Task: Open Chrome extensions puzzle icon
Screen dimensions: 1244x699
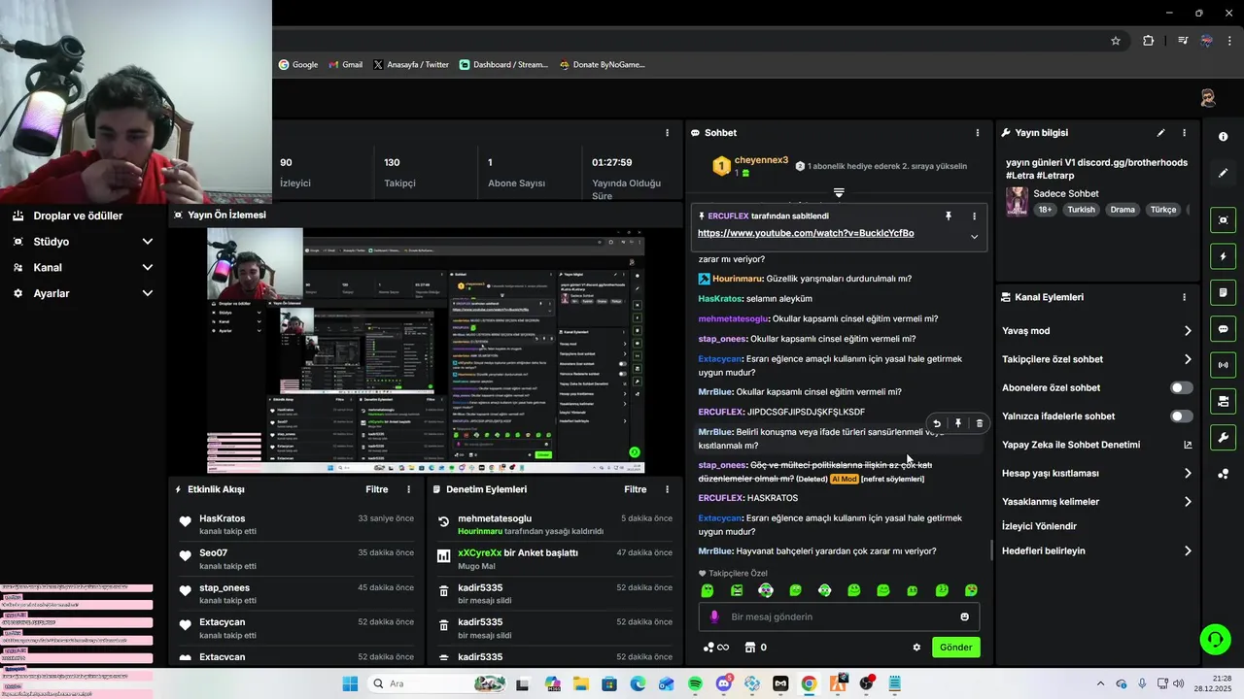Action: [x=1149, y=41]
